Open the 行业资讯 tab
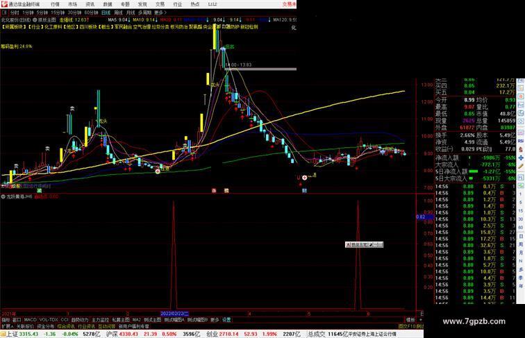 coord(86,326)
